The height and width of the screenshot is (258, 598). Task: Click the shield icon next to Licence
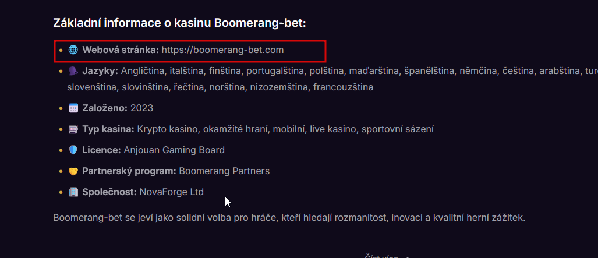point(73,150)
